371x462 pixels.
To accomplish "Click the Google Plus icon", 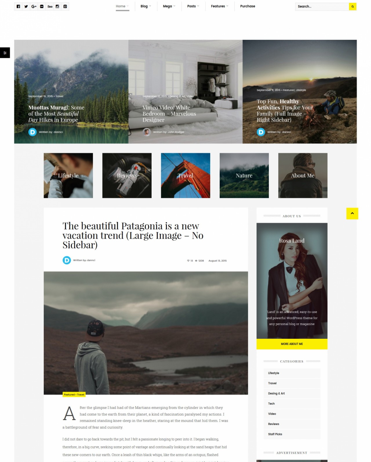I will tap(34, 6).
